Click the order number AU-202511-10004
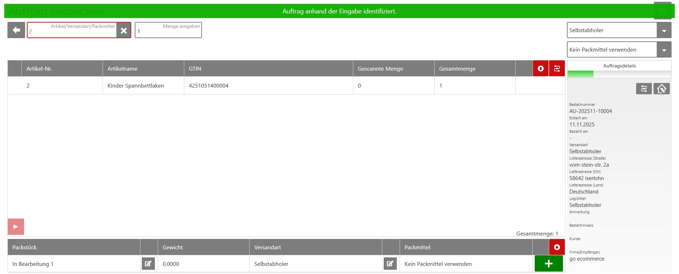 click(591, 111)
